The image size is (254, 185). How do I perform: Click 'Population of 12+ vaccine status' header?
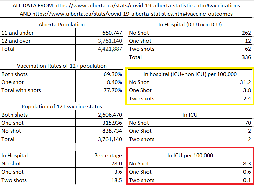click(x=62, y=106)
